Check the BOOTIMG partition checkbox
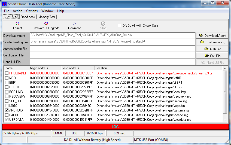Image resolution: width=231 pixels, height=145 pixels. click(x=7, y=92)
